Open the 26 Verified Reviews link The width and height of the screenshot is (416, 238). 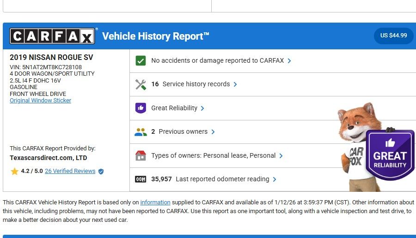(x=70, y=171)
